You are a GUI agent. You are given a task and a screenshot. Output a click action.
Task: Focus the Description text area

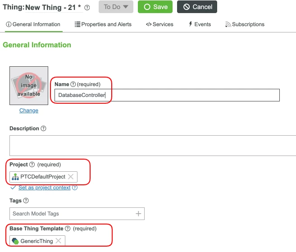(153, 146)
